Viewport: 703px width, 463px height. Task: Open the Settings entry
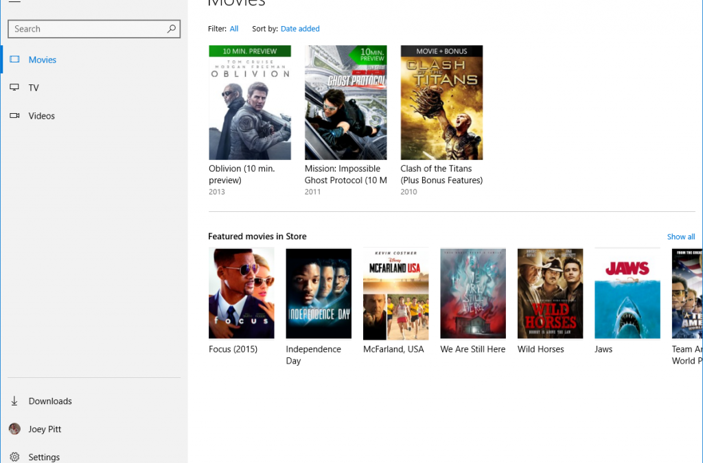44,458
